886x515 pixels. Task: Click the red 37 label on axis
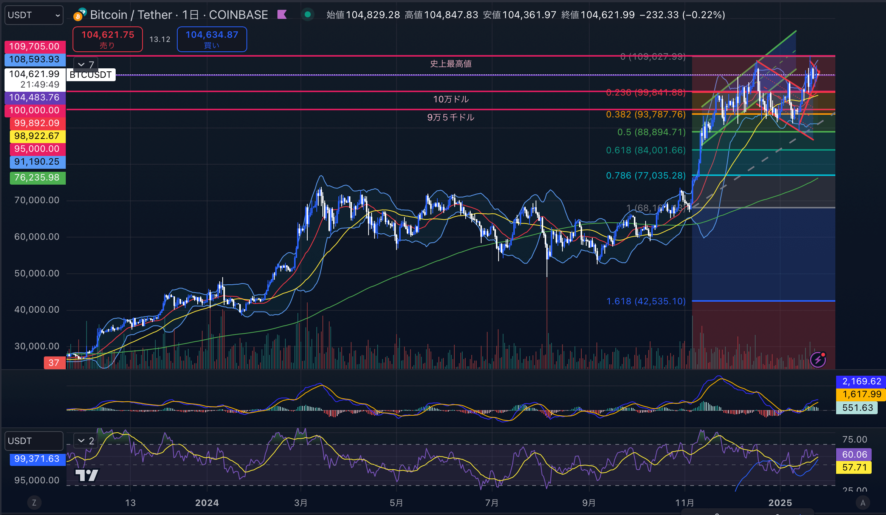coord(54,363)
